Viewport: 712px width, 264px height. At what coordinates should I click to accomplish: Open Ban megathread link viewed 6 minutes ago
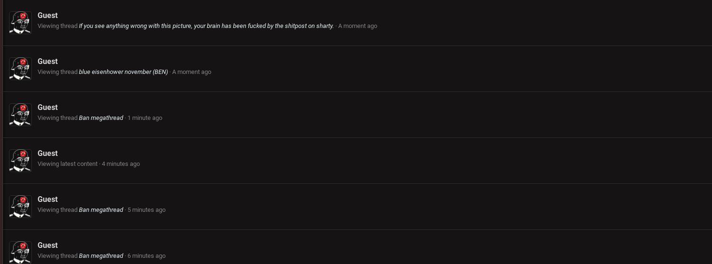[x=101, y=256]
